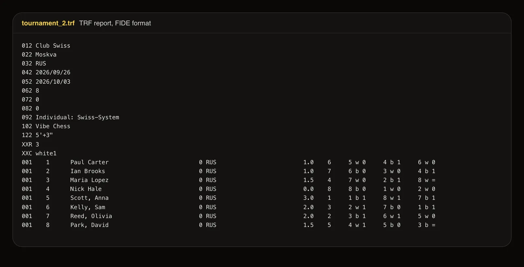This screenshot has height=267, width=524.
Task: Select the "022 Moskva" city line
Action: pos(39,54)
